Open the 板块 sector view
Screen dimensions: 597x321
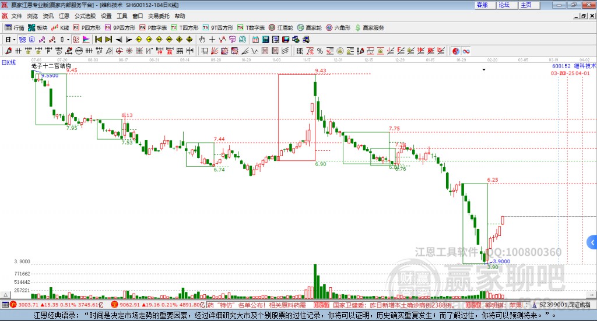[38, 27]
